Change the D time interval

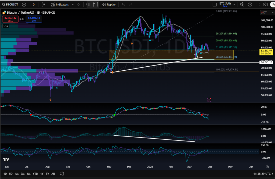tap(34, 5)
